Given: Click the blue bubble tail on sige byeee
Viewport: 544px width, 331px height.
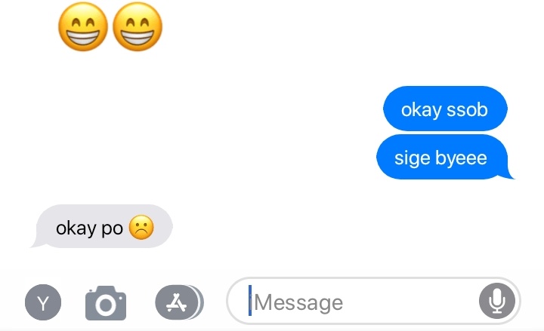Looking at the screenshot, I should [x=509, y=174].
